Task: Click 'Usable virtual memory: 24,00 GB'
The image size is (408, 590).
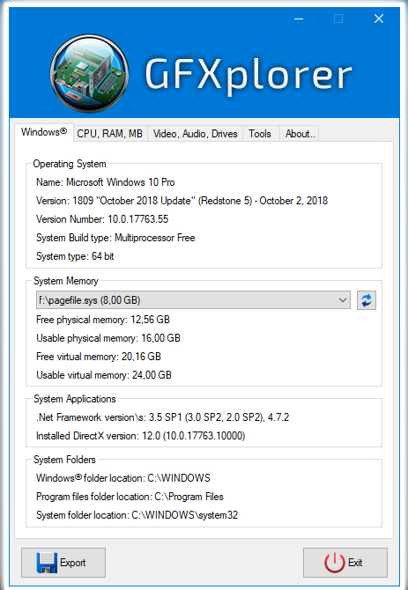Action: click(104, 375)
